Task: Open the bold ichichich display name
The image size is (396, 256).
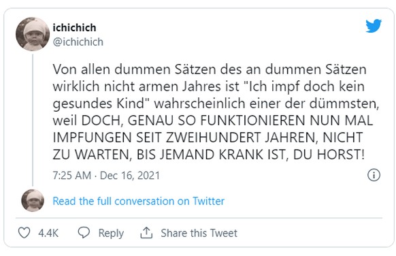Action: [x=74, y=28]
